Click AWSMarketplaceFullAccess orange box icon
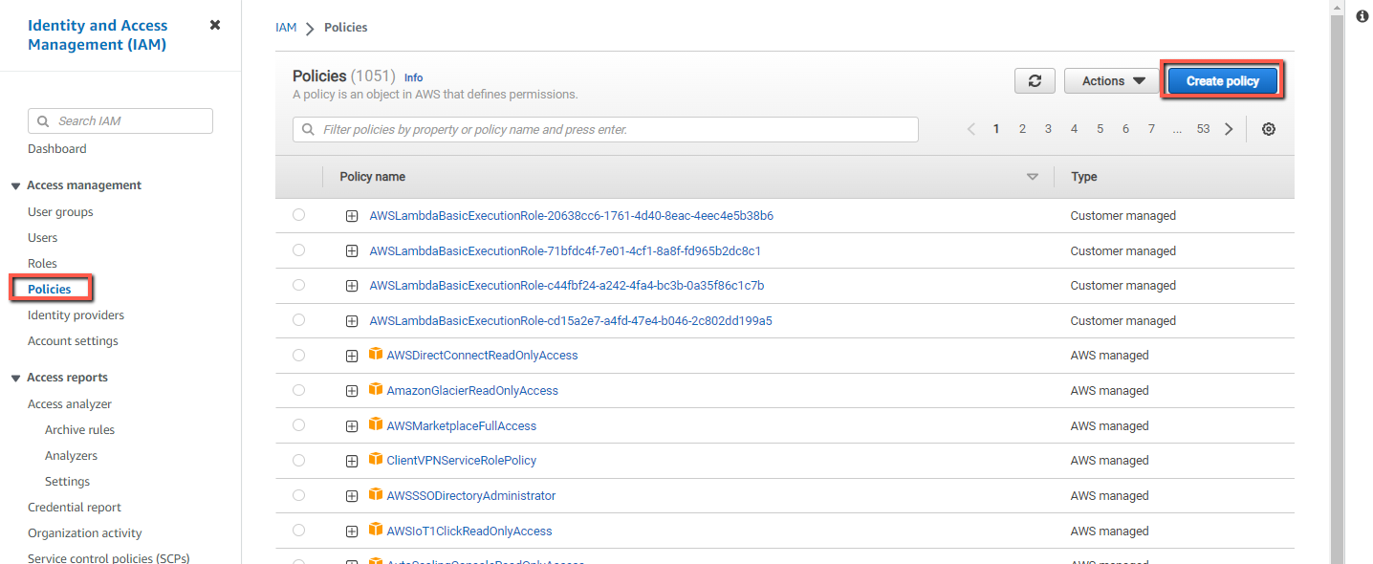The image size is (1373, 564). pos(376,425)
